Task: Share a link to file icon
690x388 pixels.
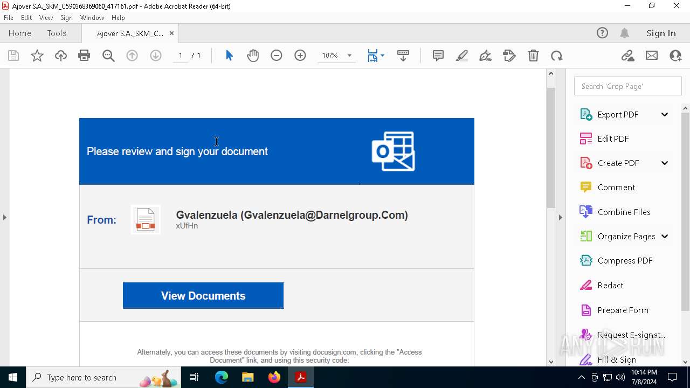Action: coord(628,56)
